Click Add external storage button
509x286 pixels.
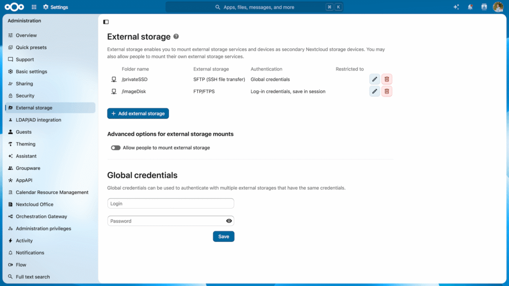click(x=138, y=114)
